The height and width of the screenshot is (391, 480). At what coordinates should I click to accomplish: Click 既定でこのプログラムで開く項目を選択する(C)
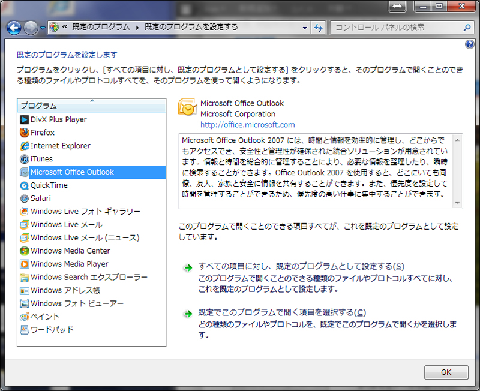pyautogui.click(x=282, y=312)
